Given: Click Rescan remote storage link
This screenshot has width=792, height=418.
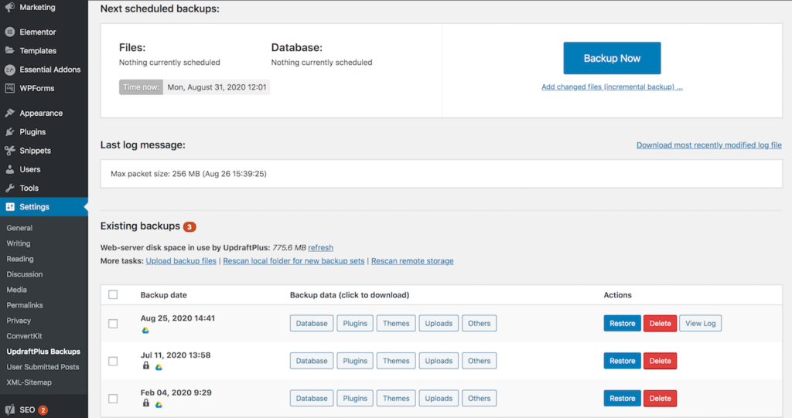Looking at the screenshot, I should point(412,261).
